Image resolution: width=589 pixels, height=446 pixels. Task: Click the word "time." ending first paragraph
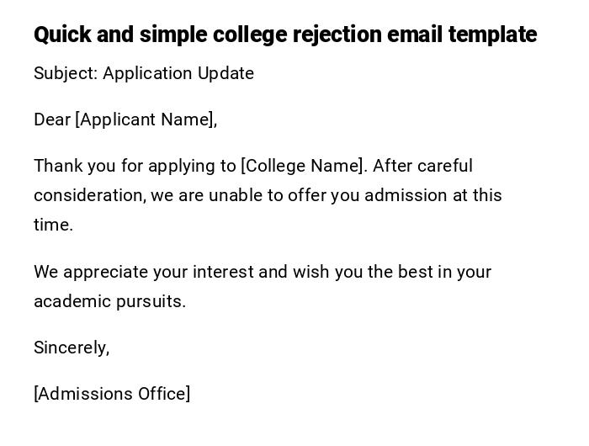[x=53, y=225]
